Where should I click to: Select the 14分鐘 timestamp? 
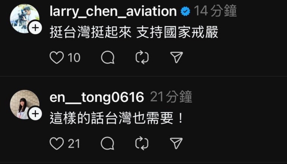pos(215,11)
